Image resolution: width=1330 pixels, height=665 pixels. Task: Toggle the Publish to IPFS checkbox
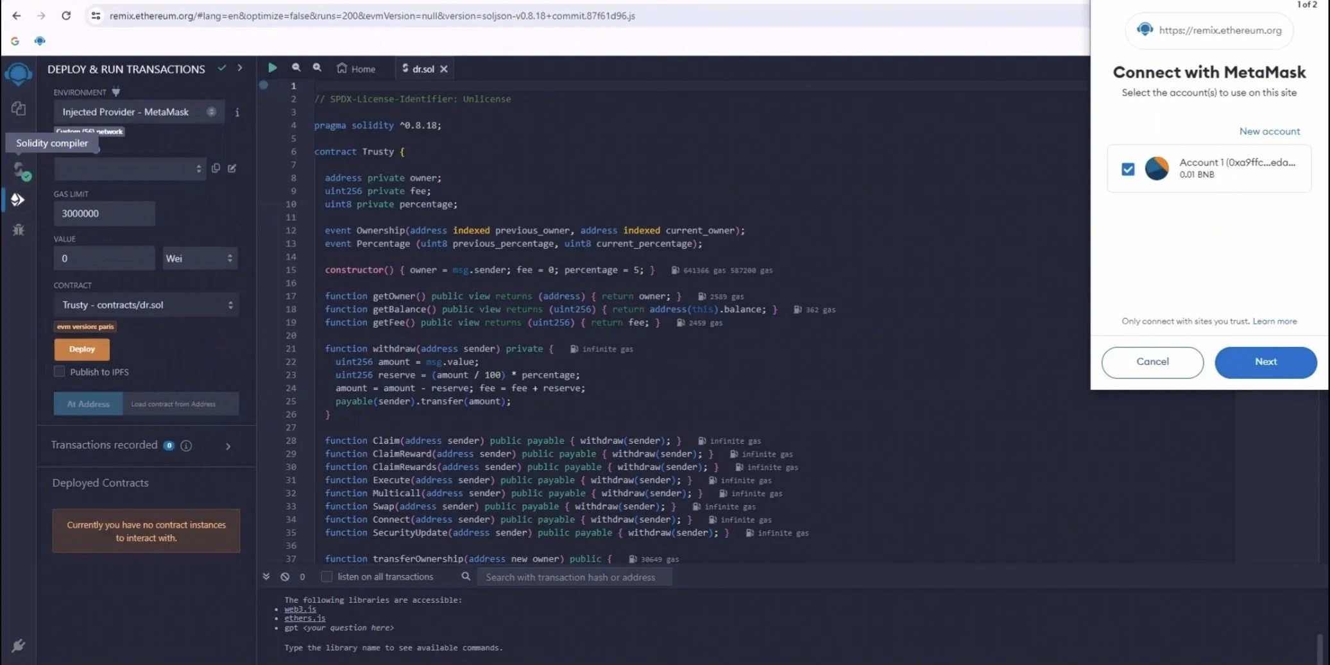pyautogui.click(x=60, y=371)
